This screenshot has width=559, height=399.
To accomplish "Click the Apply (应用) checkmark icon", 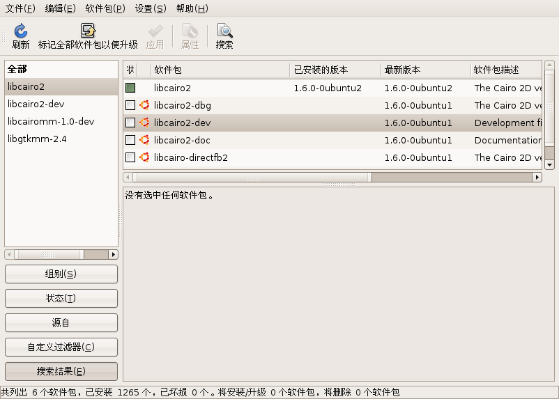I will pos(155,31).
